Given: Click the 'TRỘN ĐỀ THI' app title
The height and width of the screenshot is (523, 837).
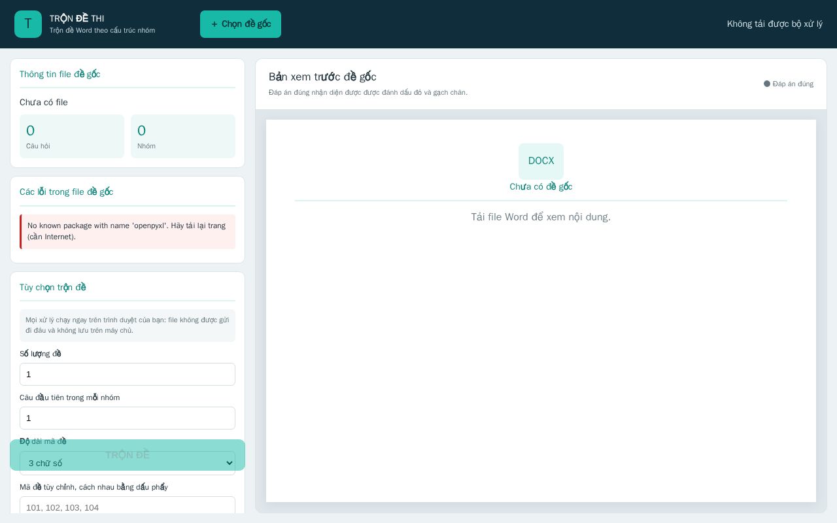Looking at the screenshot, I should (x=77, y=18).
